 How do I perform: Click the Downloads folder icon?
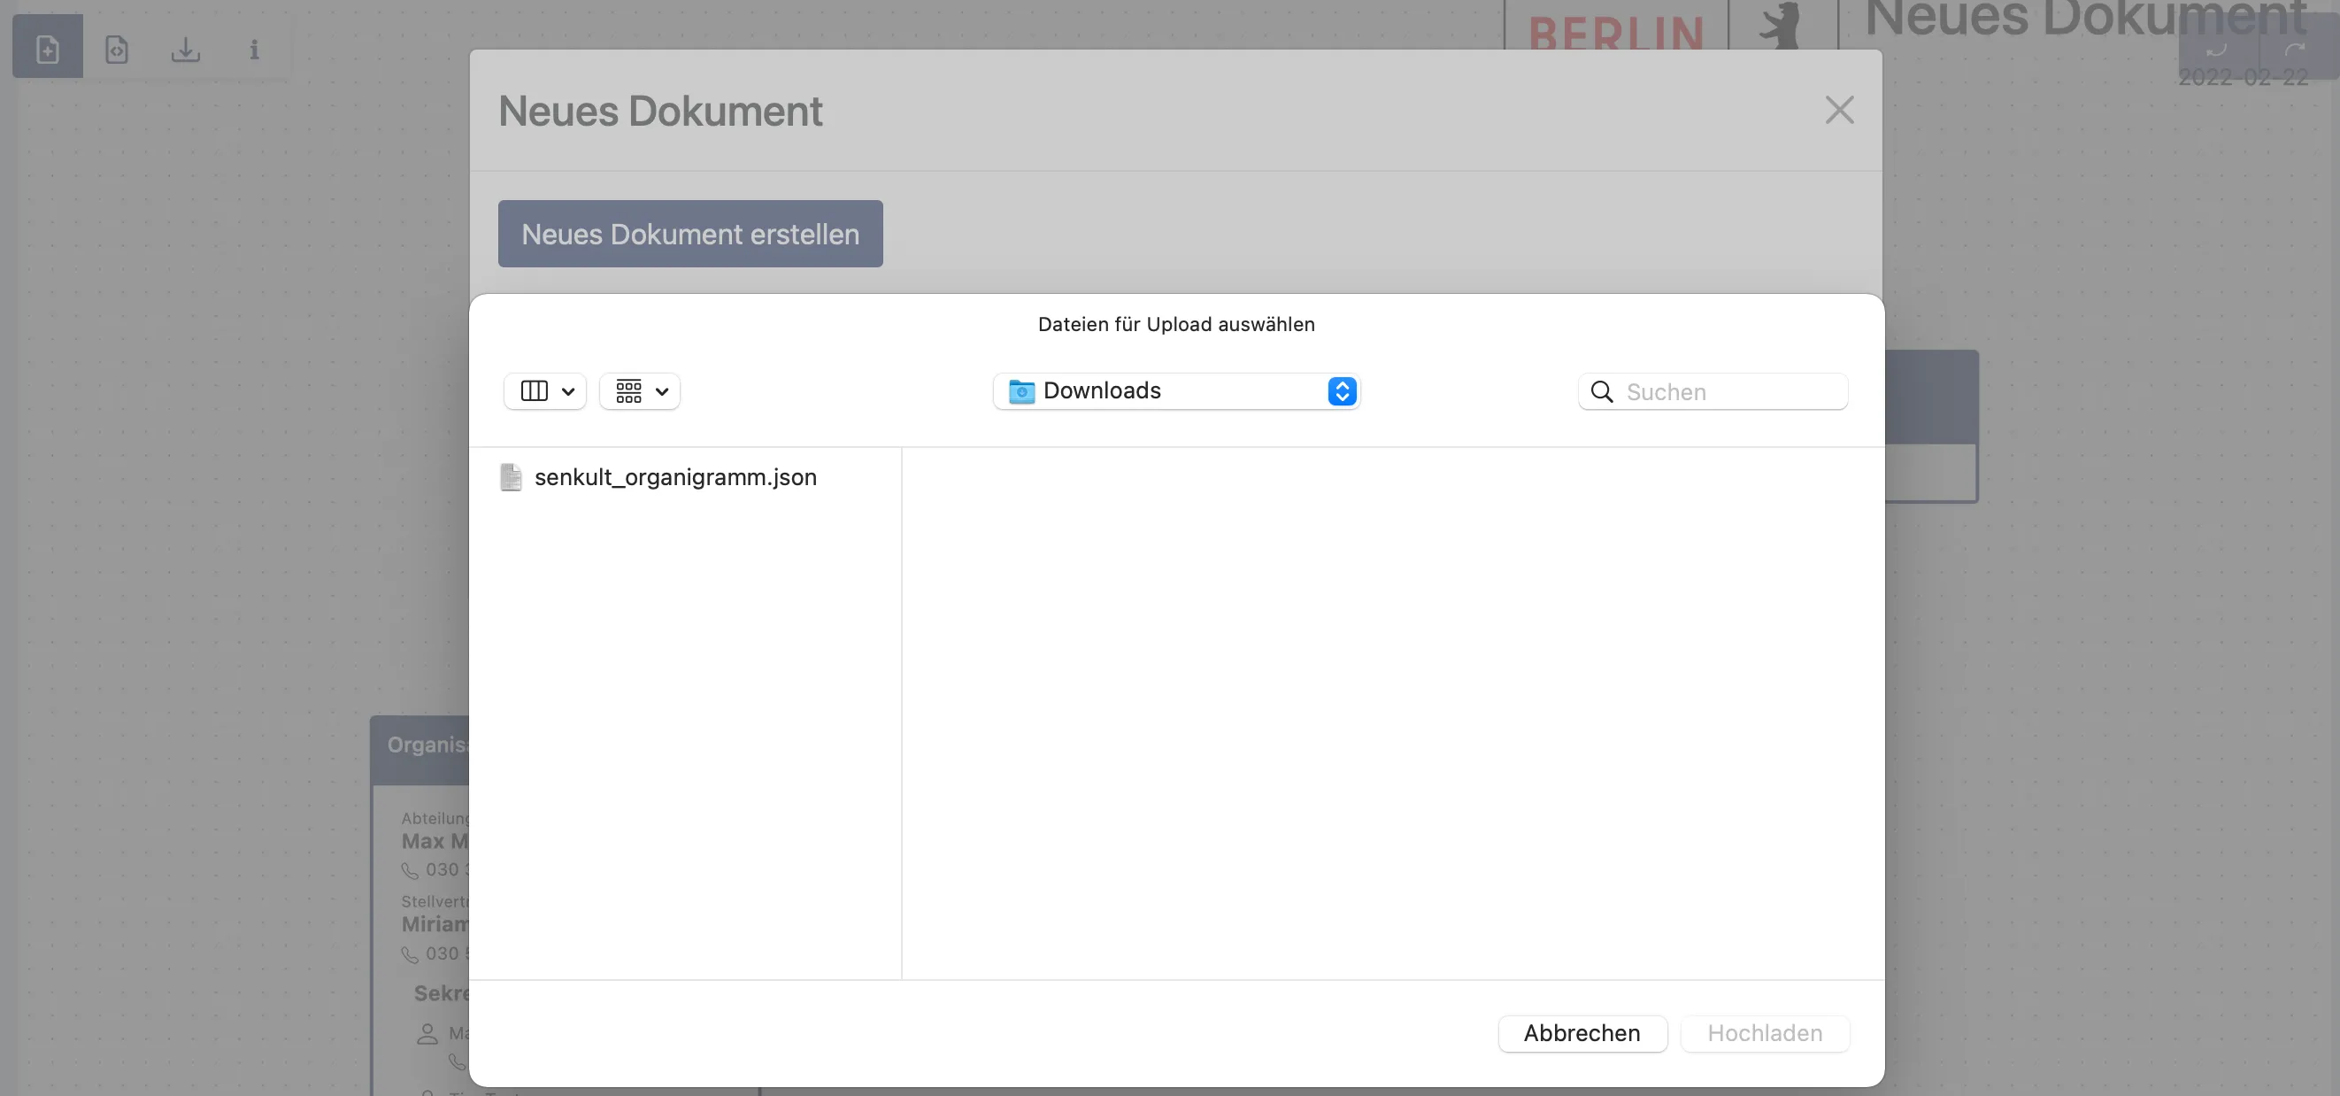1021,390
